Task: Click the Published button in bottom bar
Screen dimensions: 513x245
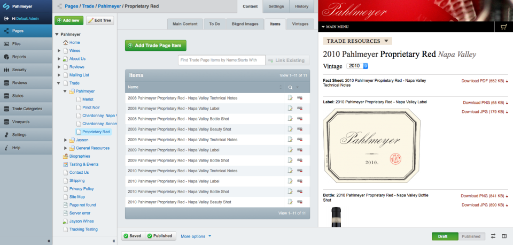Action: pos(160,236)
